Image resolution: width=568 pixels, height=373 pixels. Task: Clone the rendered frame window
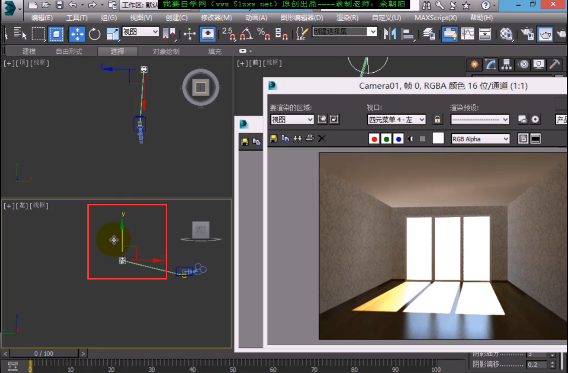(297, 138)
